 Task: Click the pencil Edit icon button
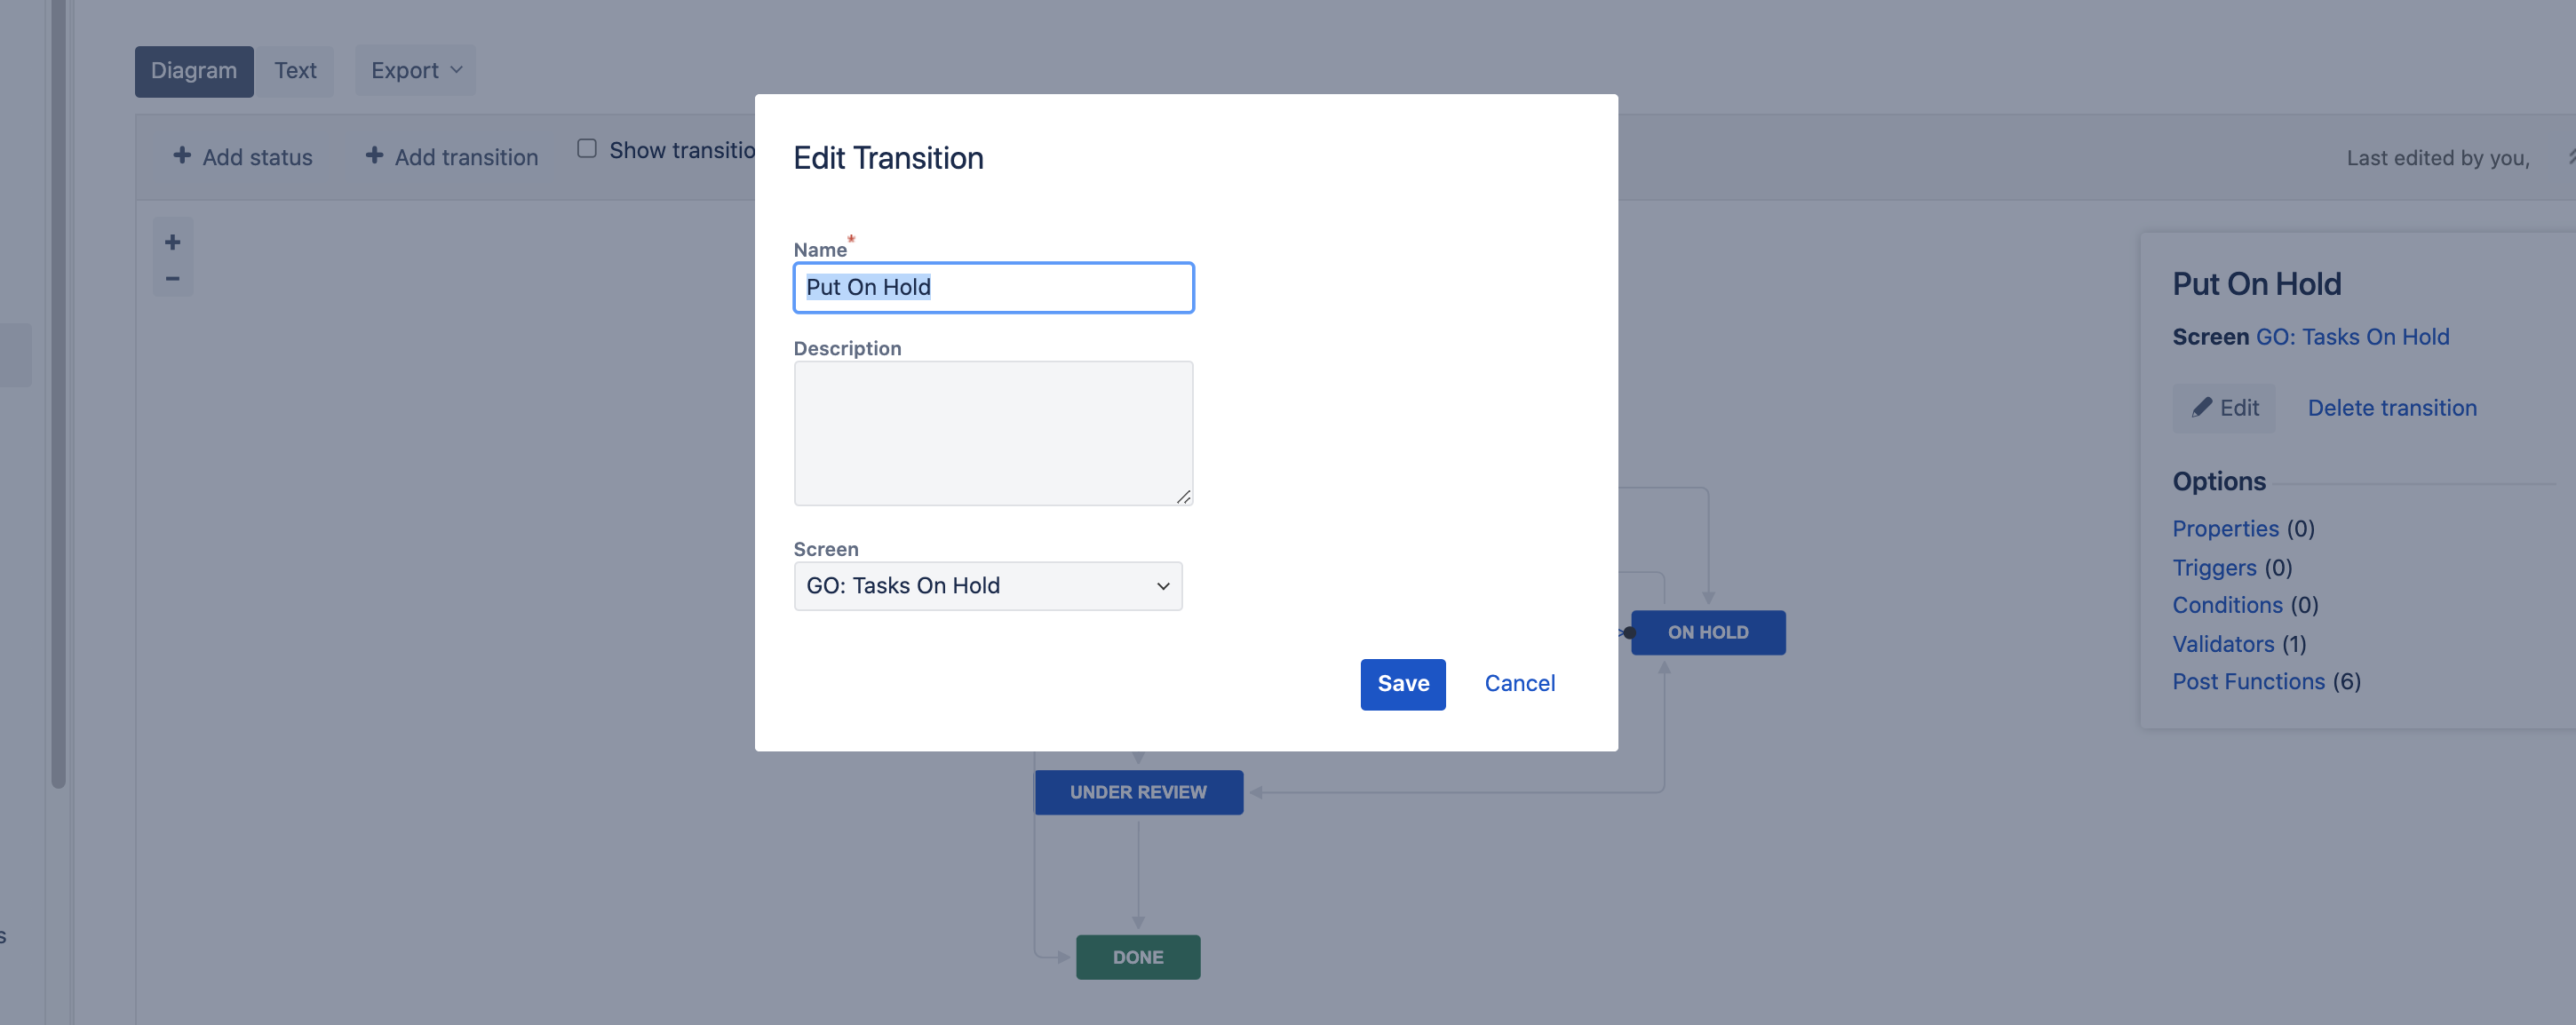coord(2223,408)
